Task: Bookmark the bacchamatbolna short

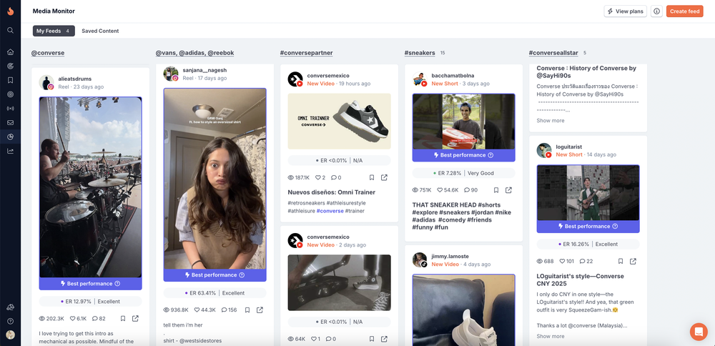Action: click(x=496, y=190)
